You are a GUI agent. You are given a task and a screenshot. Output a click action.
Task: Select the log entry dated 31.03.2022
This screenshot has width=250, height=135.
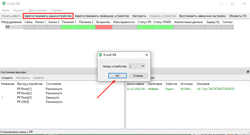[137, 89]
